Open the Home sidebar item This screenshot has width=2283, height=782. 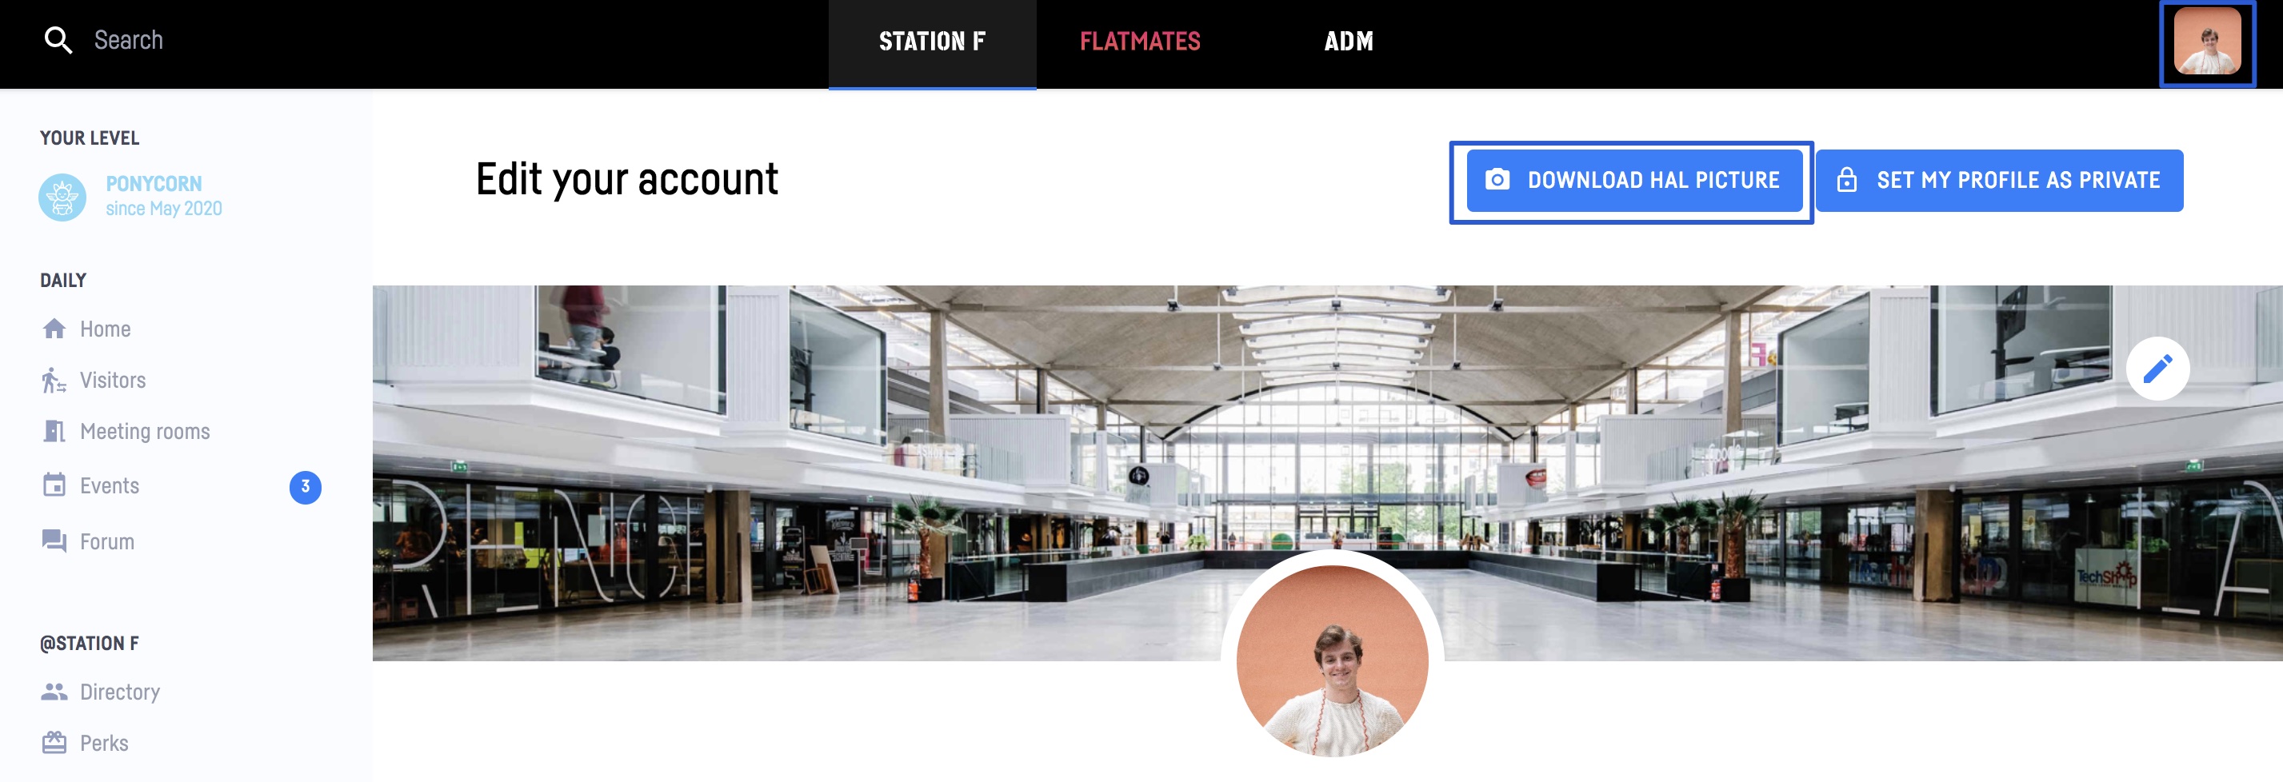click(87, 329)
